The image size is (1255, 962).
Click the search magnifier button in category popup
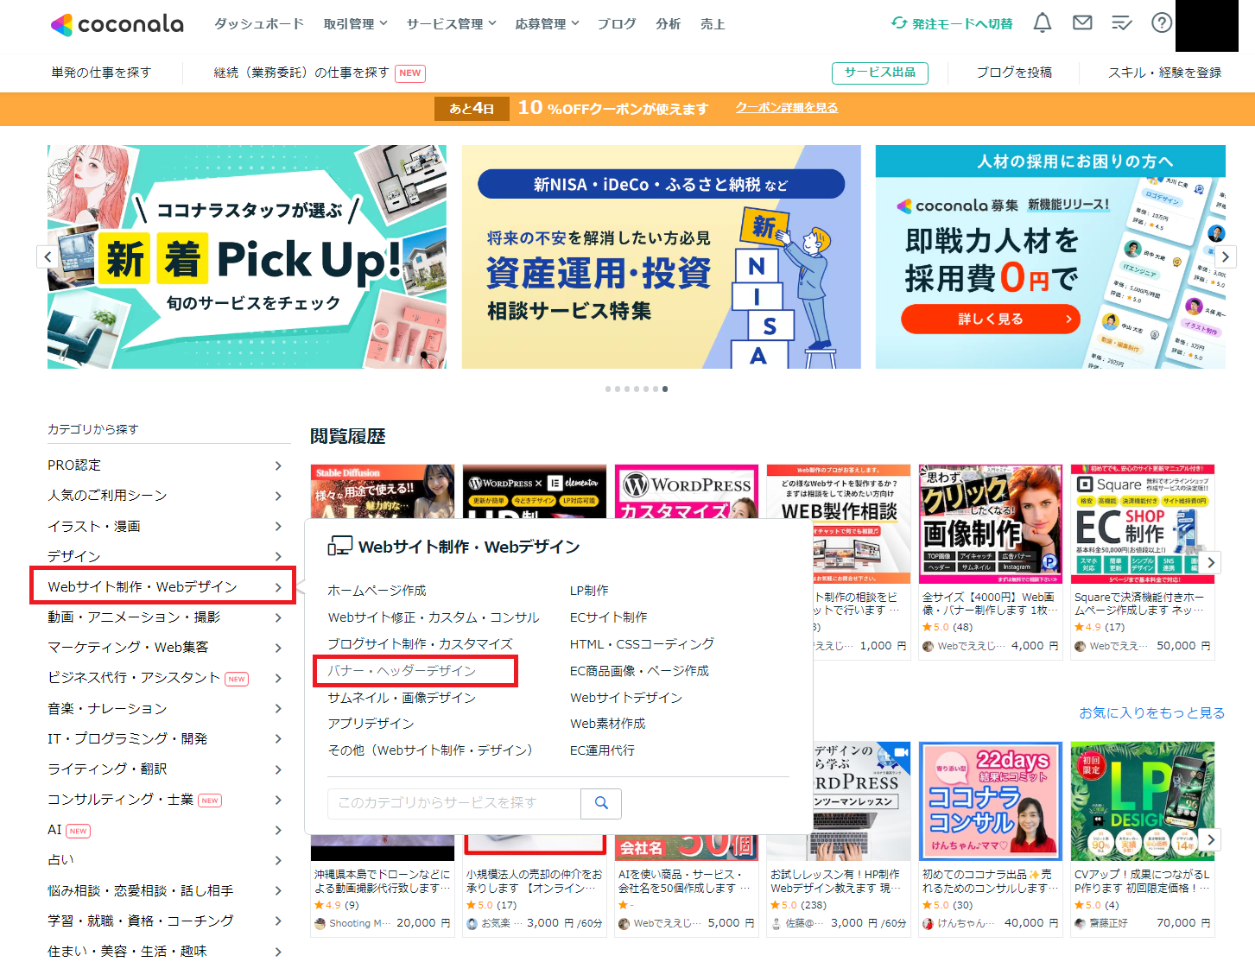601,803
